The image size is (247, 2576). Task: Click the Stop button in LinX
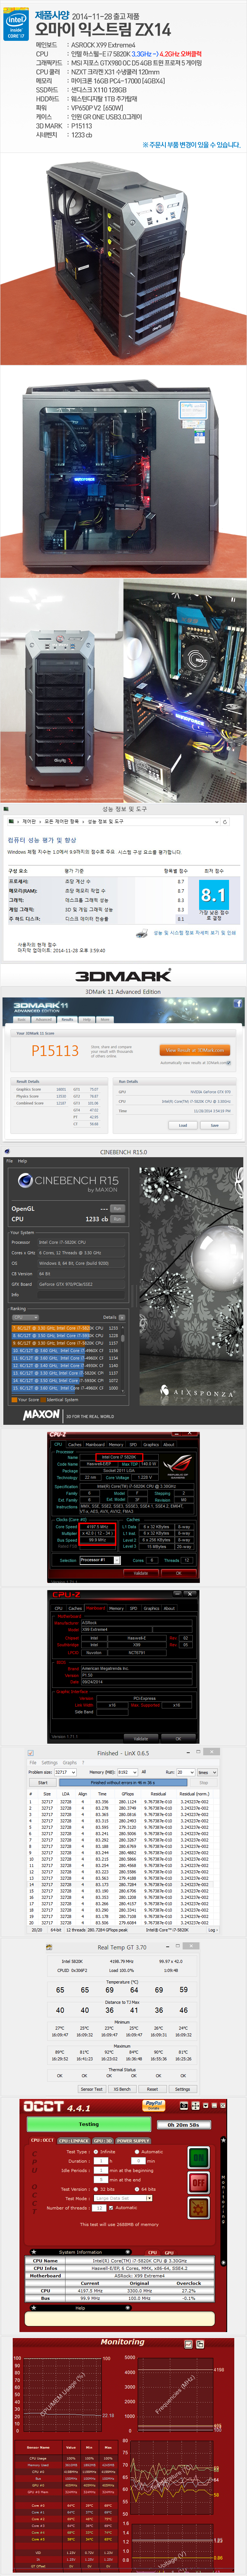click(x=203, y=1783)
